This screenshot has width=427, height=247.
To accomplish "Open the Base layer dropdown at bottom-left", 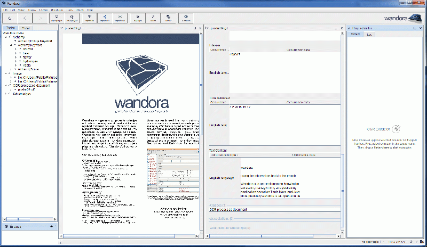I will (54, 226).
